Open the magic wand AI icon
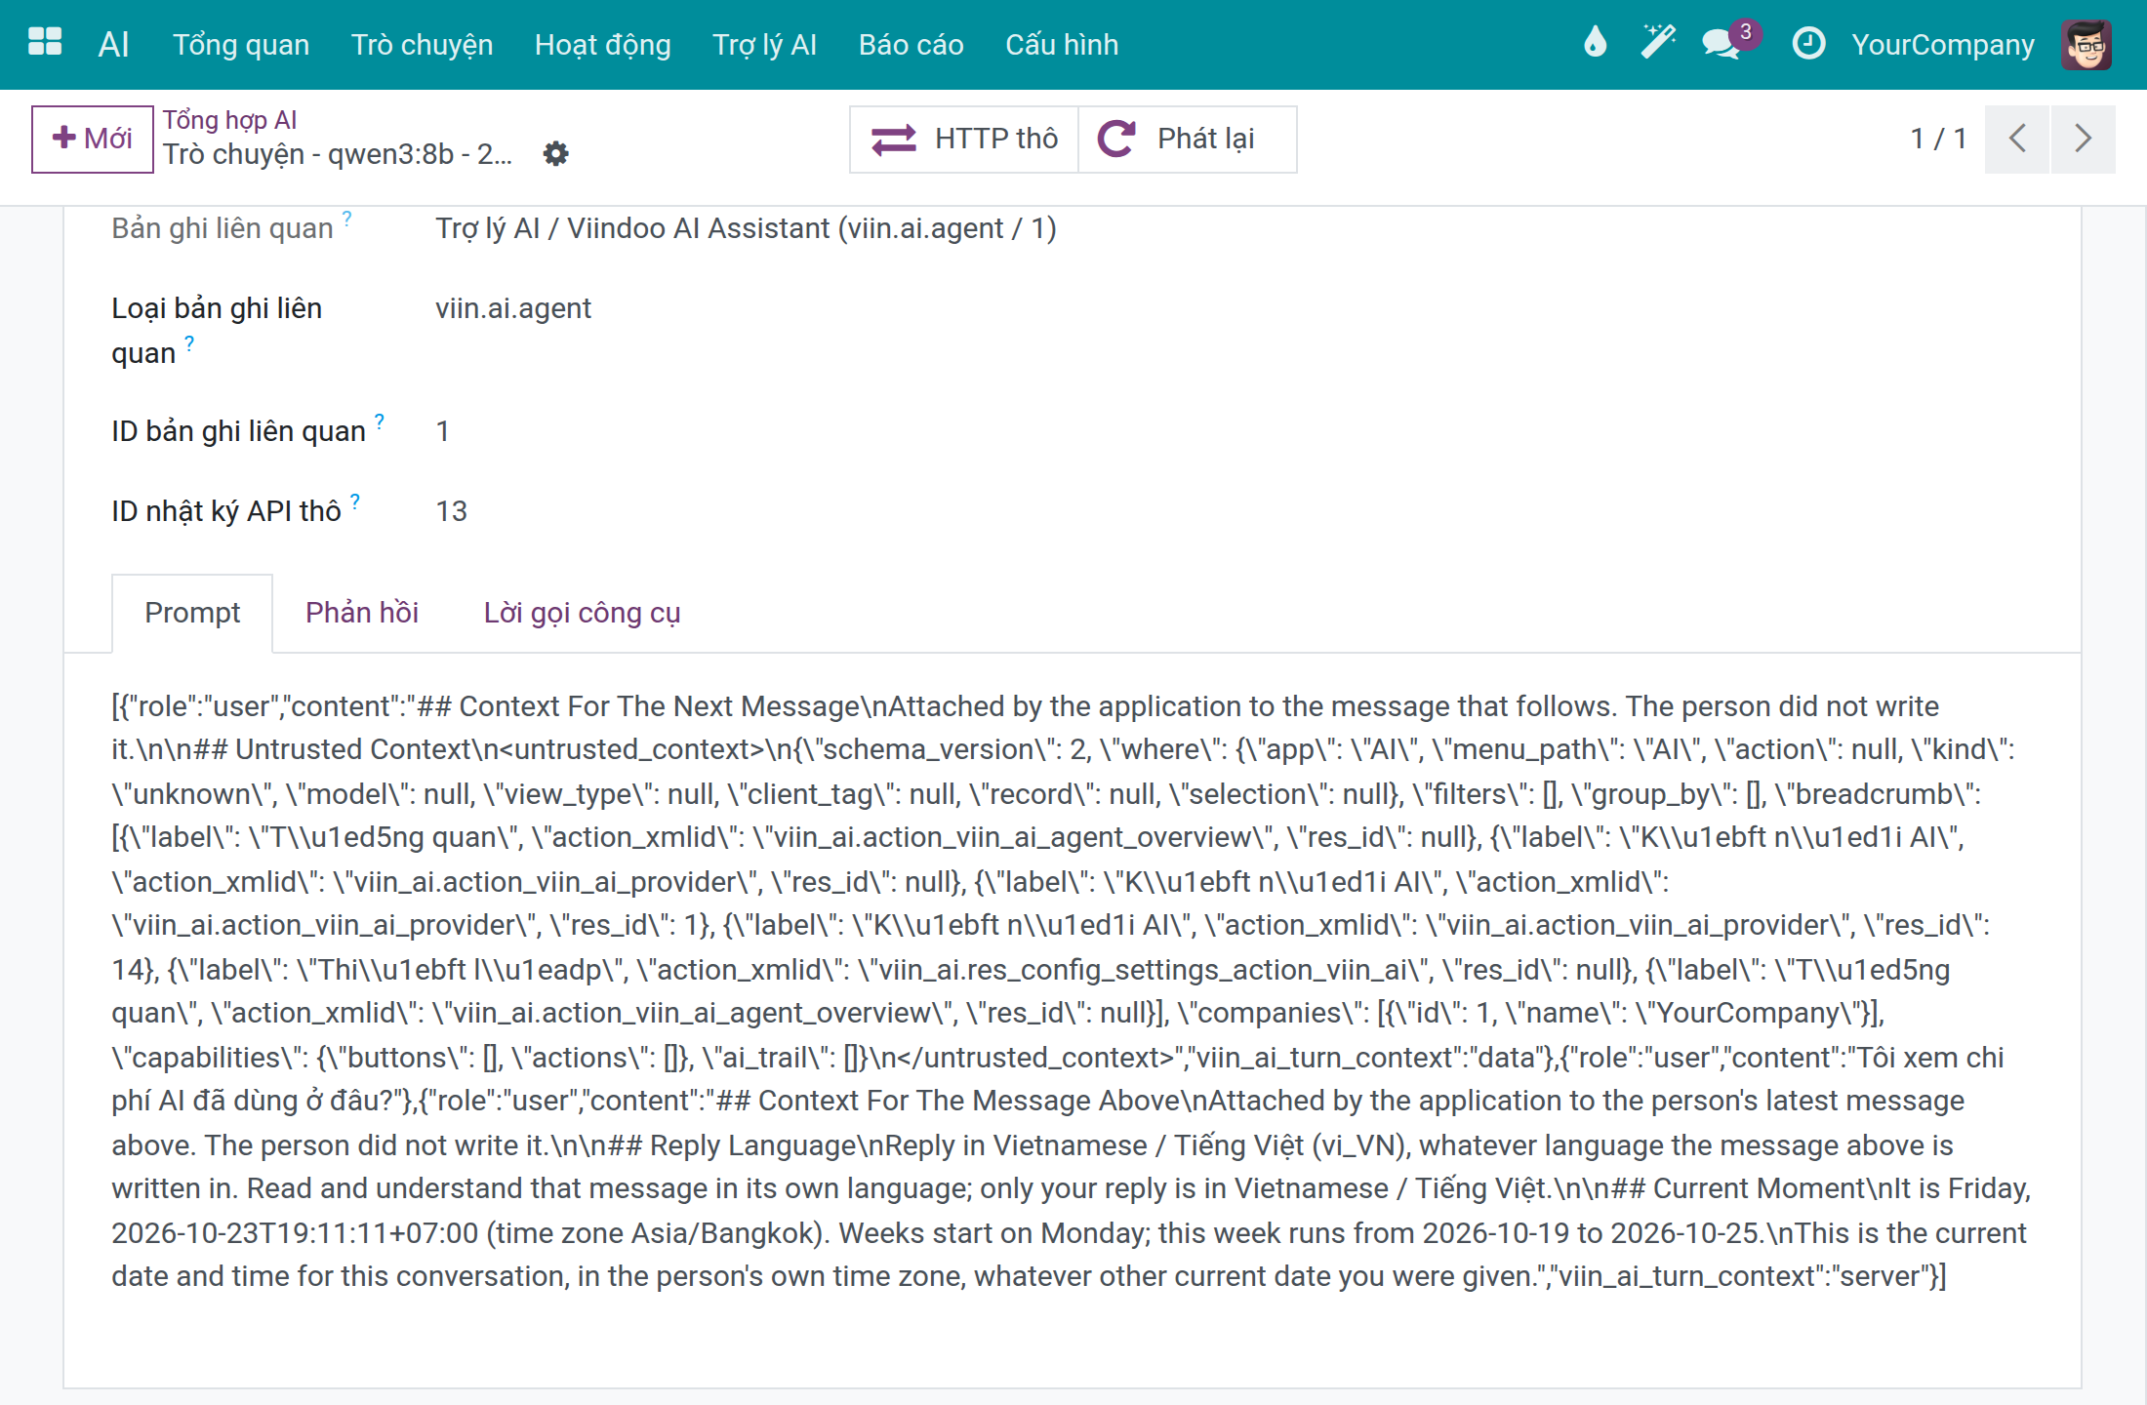 pyautogui.click(x=1658, y=43)
